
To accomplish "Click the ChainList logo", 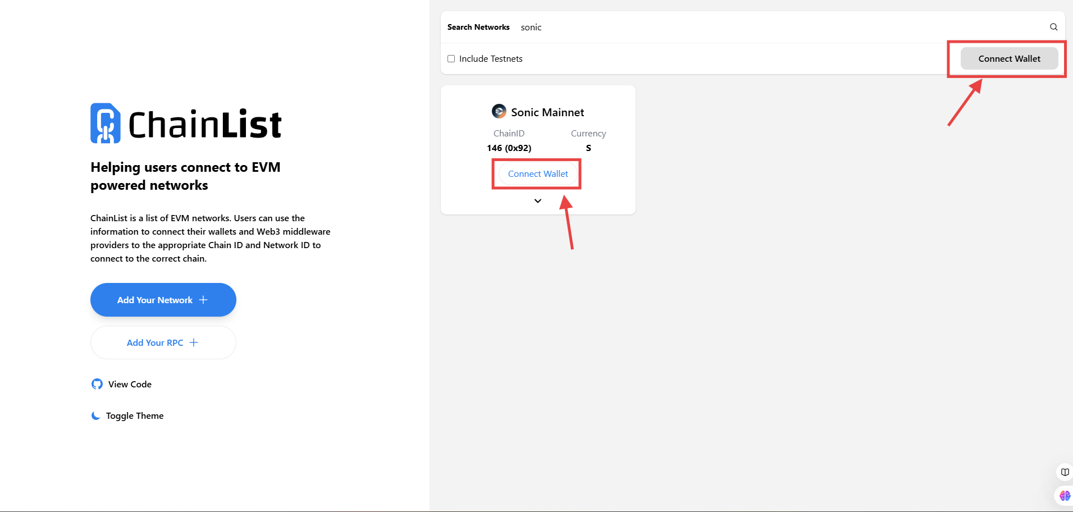I will [x=186, y=124].
